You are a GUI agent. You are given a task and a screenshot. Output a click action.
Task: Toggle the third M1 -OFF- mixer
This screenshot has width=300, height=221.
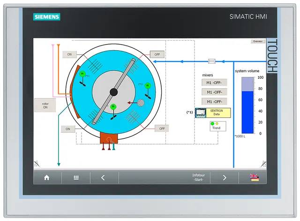[x=214, y=101]
